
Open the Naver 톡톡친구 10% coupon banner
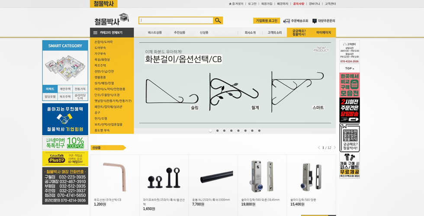(65, 143)
